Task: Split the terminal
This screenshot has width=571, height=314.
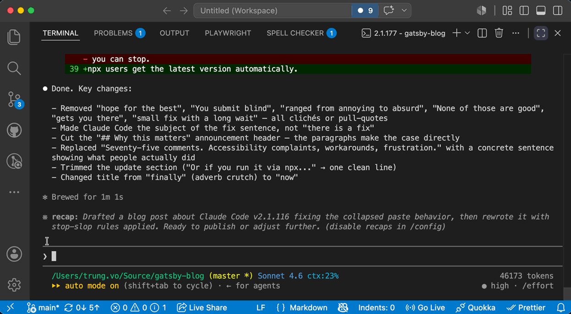Action: point(482,33)
